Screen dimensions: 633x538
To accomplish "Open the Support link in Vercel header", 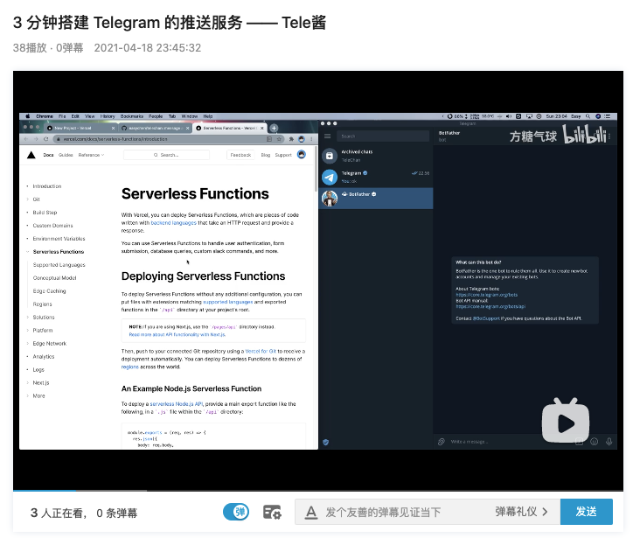I will 283,155.
